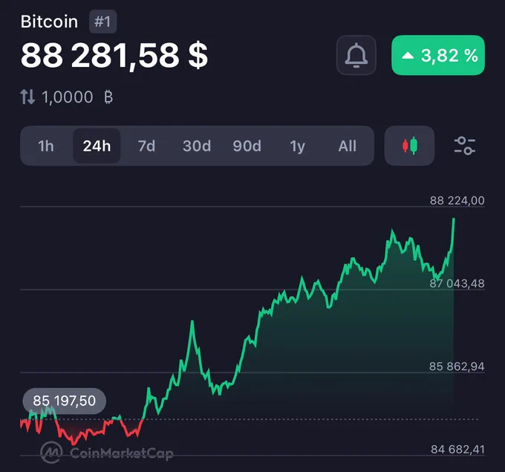Switch chart to 30d range

pos(197,146)
